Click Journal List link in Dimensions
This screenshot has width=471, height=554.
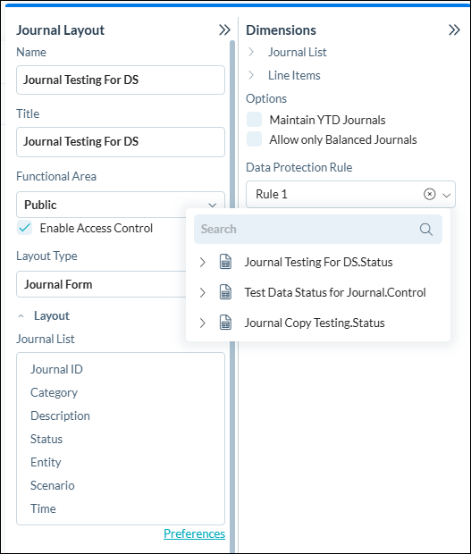(297, 52)
